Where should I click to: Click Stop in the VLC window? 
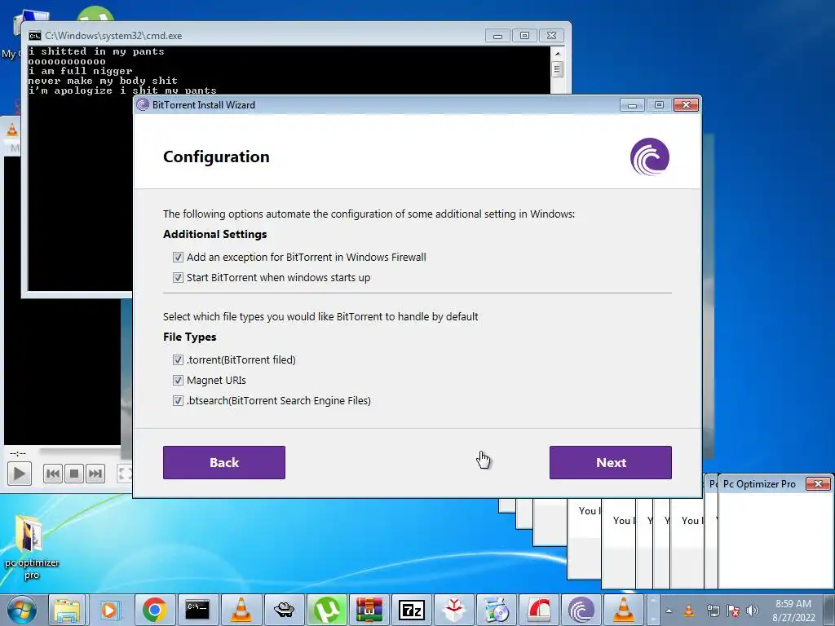pos(74,474)
